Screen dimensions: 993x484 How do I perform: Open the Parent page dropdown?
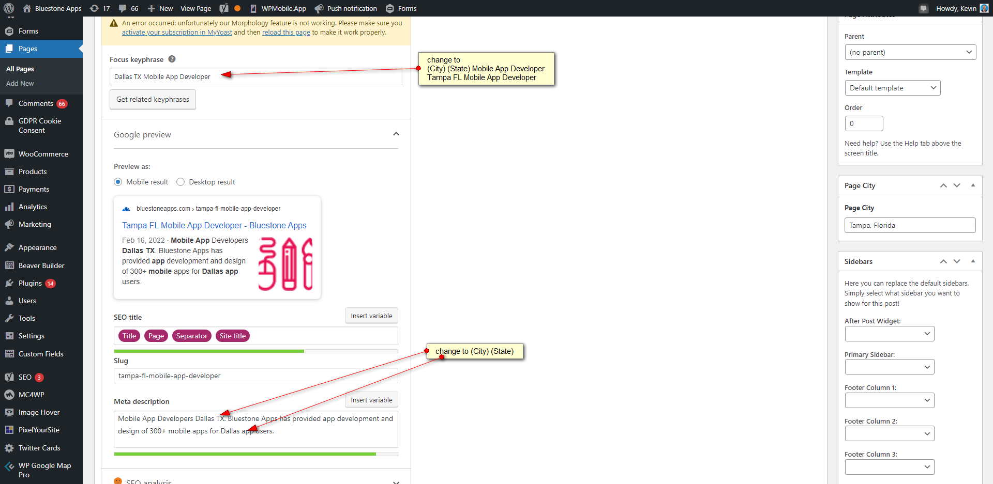pos(910,52)
